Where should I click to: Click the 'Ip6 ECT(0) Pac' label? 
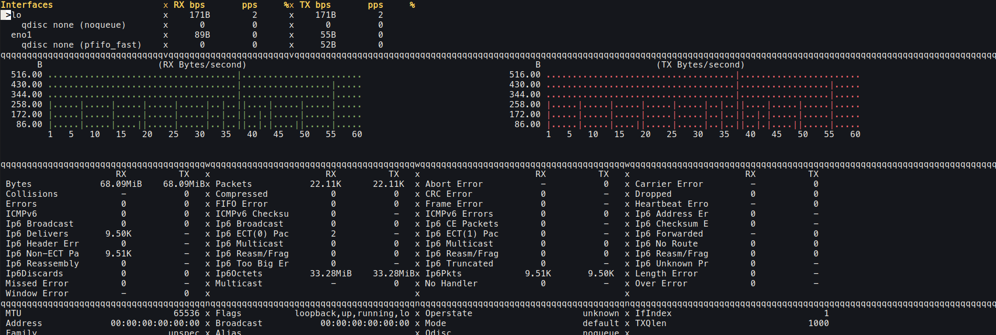[252, 234]
